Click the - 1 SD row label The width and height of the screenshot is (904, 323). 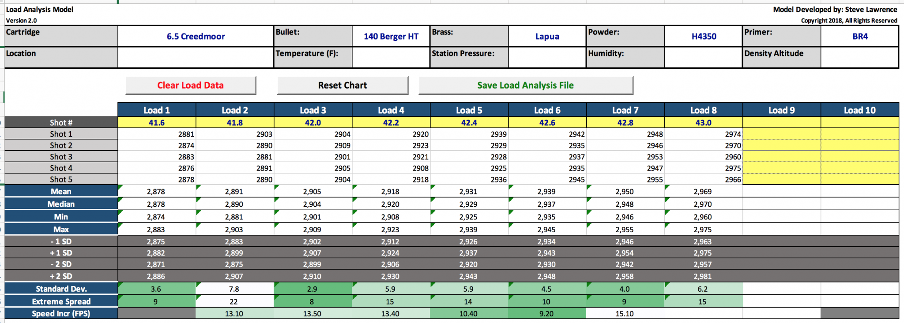61,241
